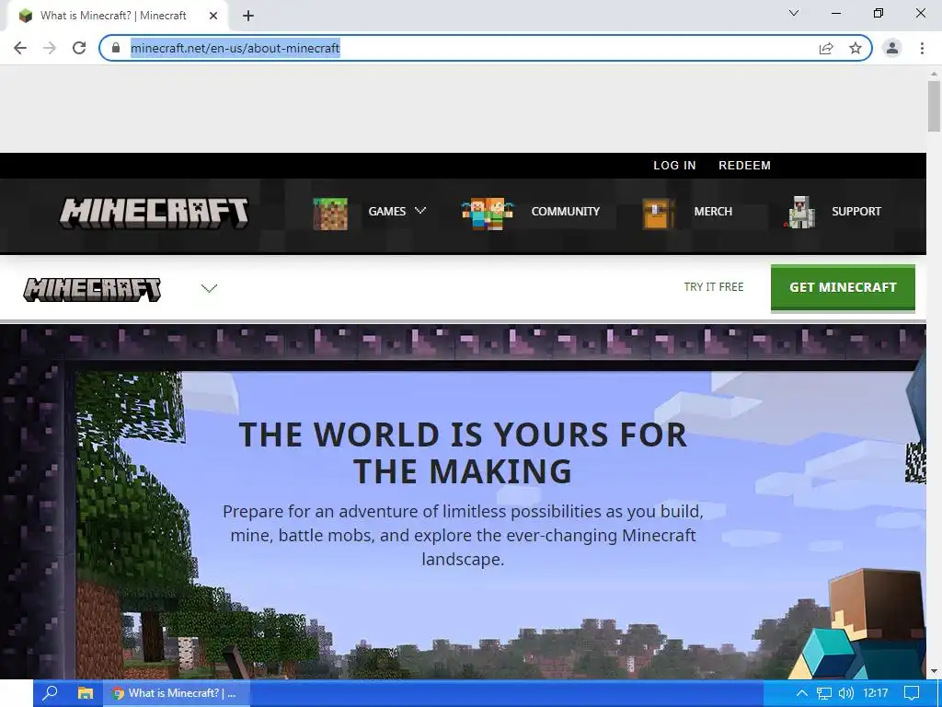Open the notification center icon

pos(912,693)
